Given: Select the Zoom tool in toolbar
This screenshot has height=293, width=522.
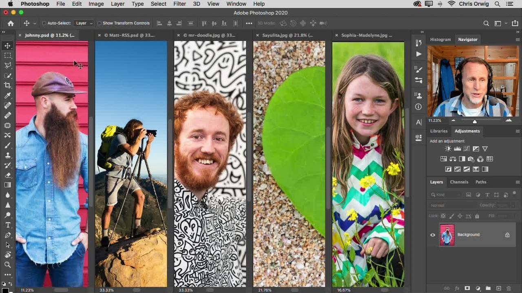Looking at the screenshot, I should tap(8, 265).
